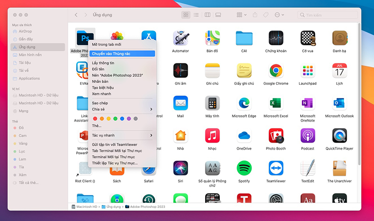Open the Podcast app

tap(308, 136)
